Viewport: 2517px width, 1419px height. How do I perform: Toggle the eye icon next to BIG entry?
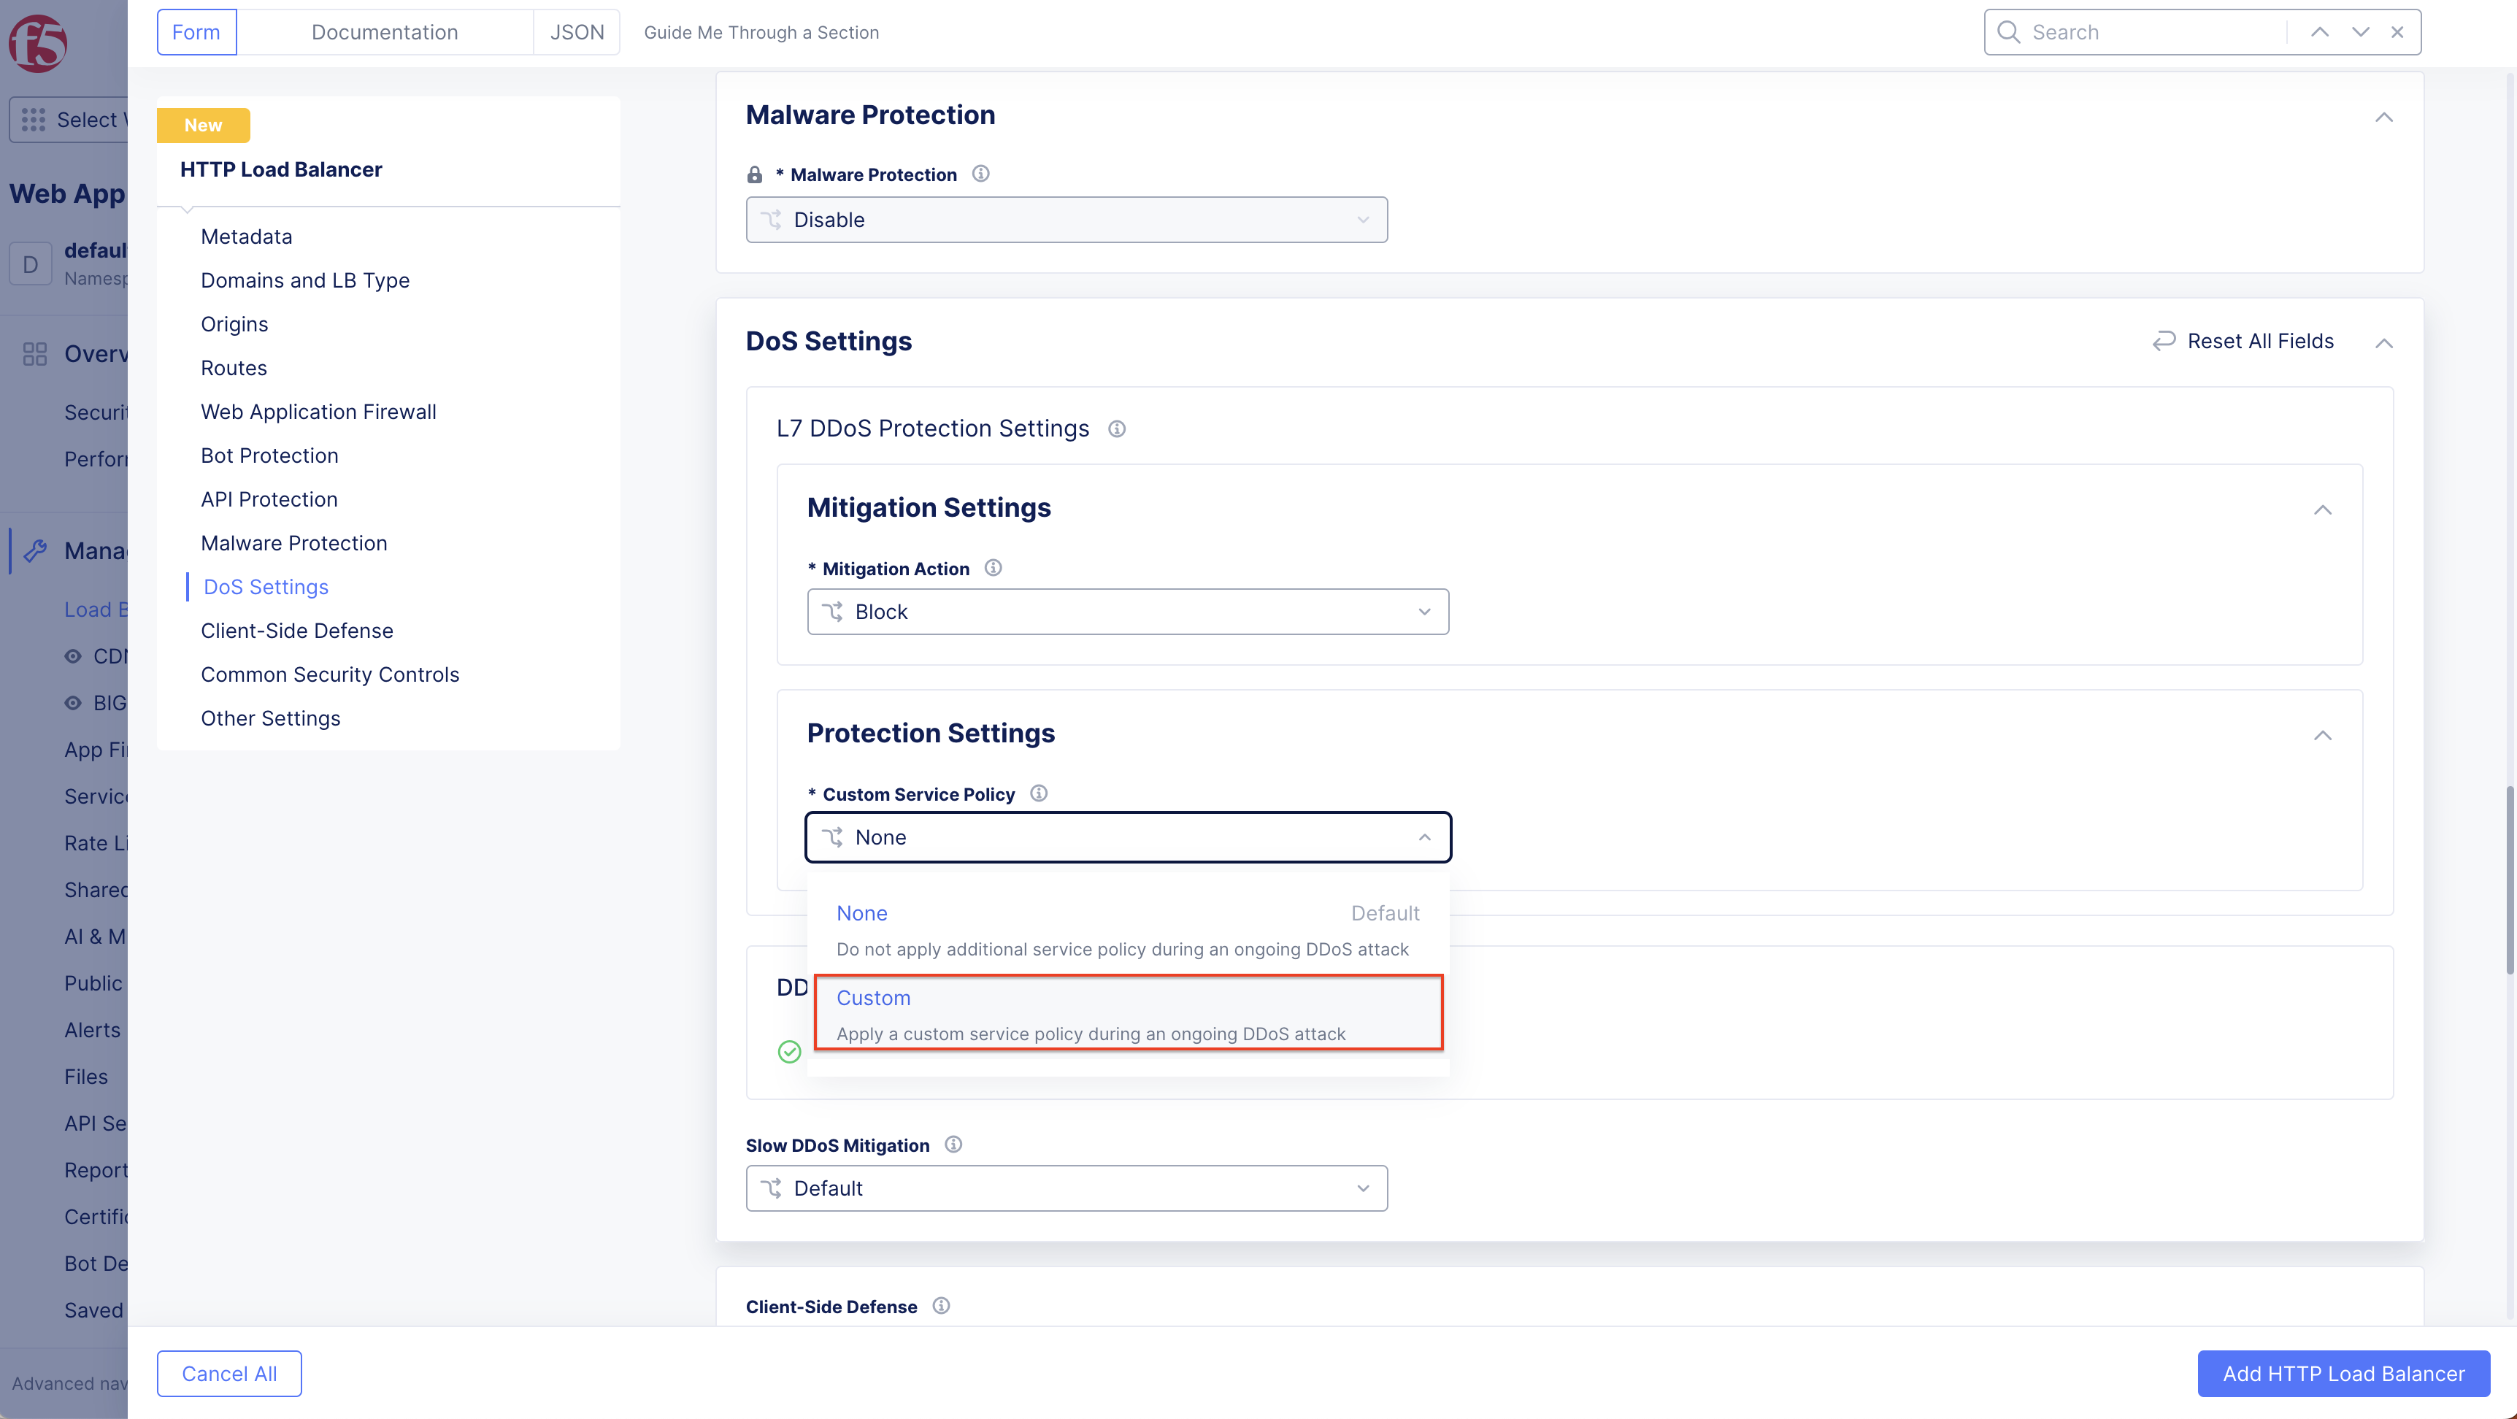click(x=74, y=703)
